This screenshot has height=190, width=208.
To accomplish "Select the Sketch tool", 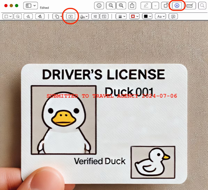I will coord(28,17).
